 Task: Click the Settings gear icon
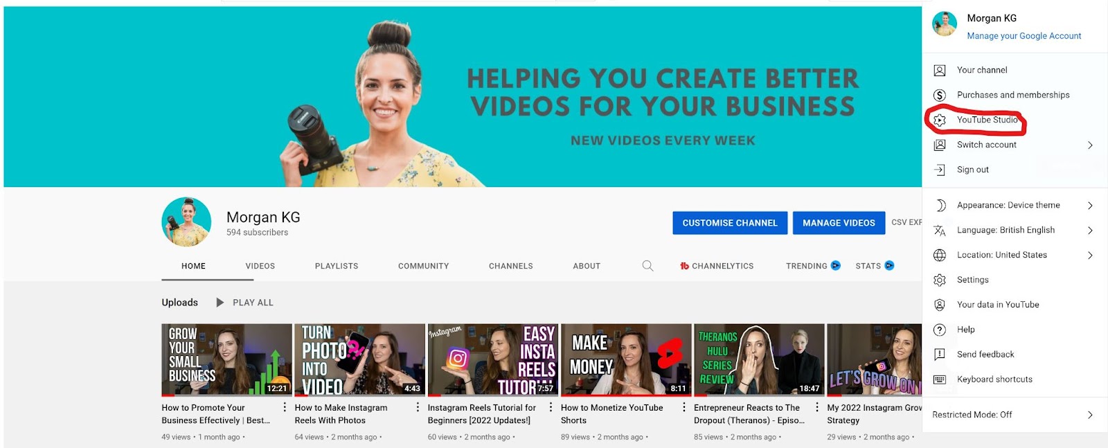pos(940,280)
